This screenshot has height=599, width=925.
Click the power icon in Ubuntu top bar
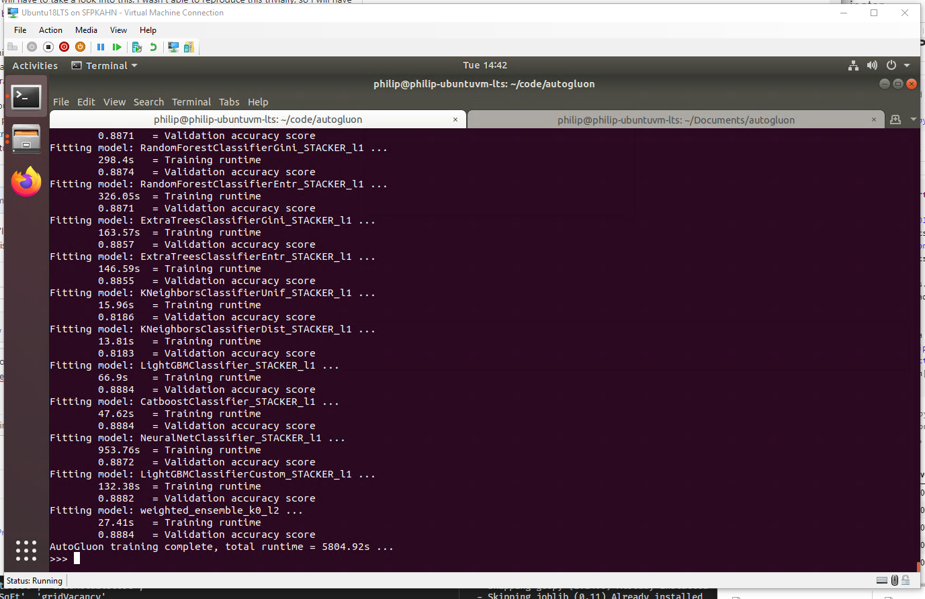[891, 65]
